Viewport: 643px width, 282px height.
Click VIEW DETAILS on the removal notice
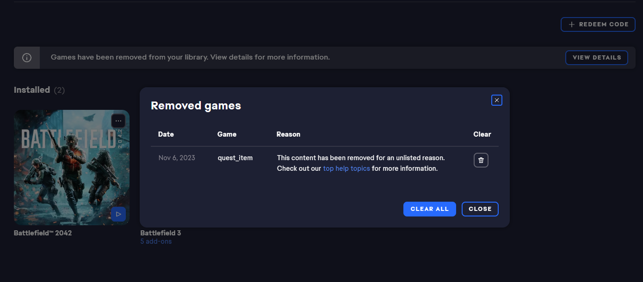[596, 57]
